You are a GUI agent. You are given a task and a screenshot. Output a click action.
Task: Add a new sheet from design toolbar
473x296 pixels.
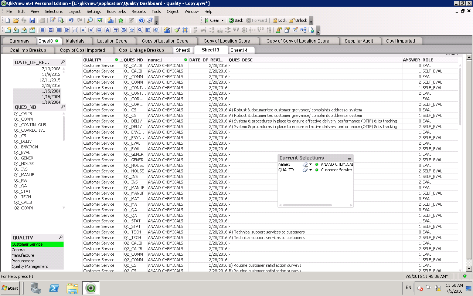(x=8, y=30)
